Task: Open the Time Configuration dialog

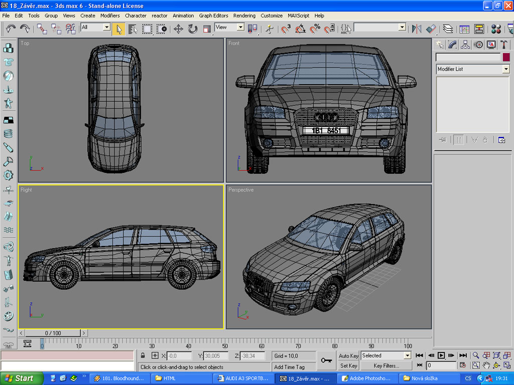Action: [x=463, y=365]
